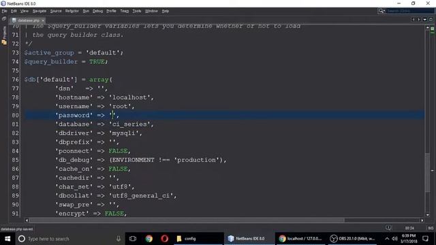Open the Navigate menu
This screenshot has height=245, width=436.
pos(40,11)
